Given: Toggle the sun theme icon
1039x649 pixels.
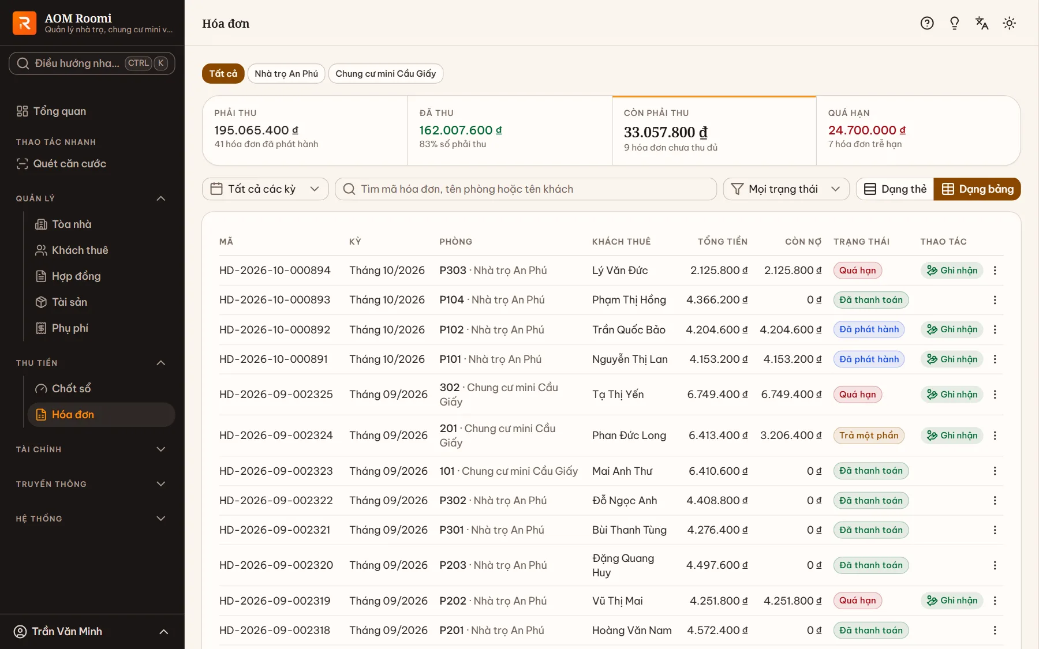Looking at the screenshot, I should coord(1010,23).
